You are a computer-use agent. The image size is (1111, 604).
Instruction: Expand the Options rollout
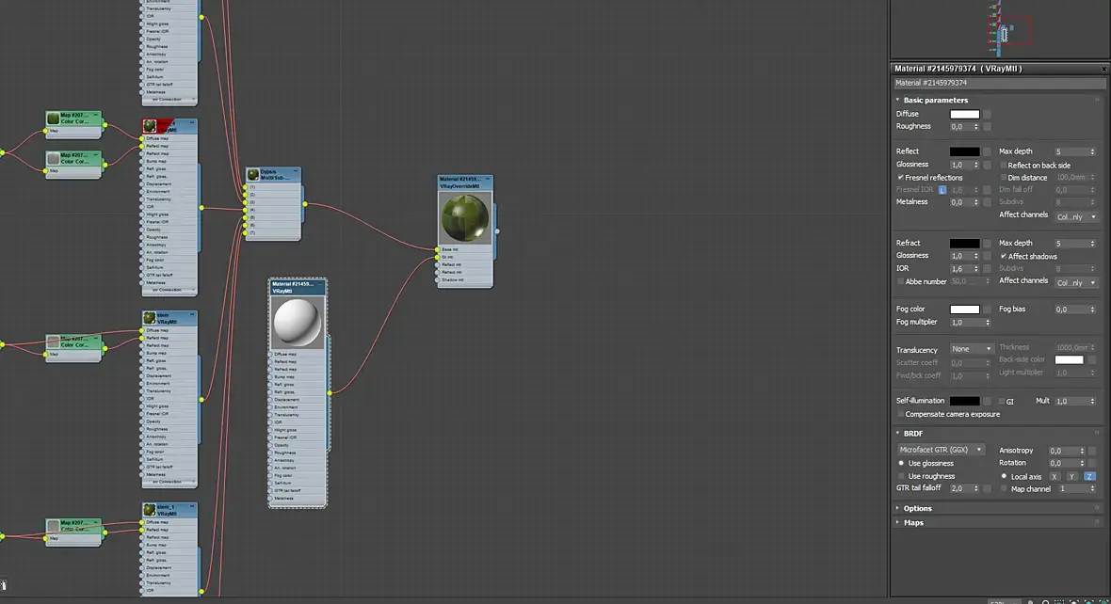[917, 508]
